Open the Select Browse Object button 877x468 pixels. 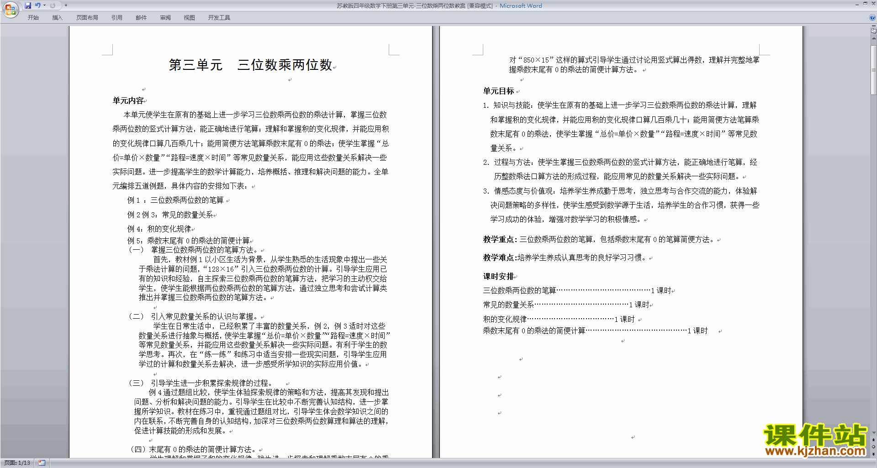874,447
